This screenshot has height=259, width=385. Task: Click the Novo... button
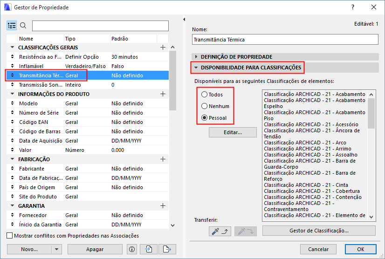(x=29, y=249)
